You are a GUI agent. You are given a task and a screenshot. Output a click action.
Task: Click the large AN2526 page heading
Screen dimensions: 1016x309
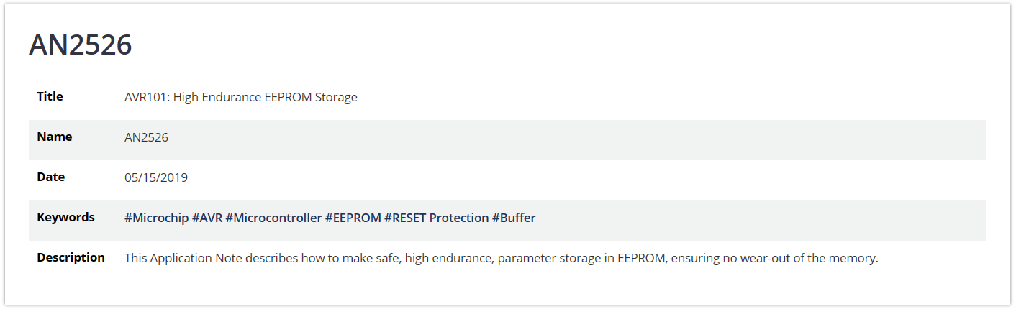[x=81, y=45]
